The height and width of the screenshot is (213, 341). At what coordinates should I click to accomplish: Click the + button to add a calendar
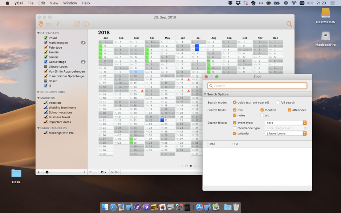click(38, 172)
